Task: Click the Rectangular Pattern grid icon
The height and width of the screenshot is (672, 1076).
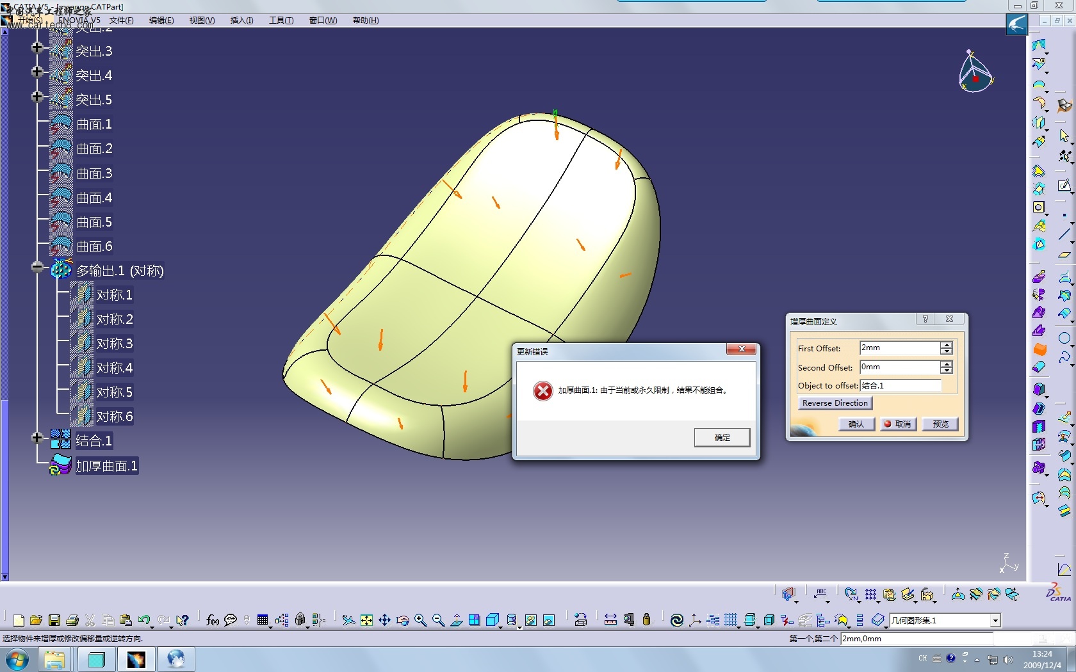Action: click(870, 594)
